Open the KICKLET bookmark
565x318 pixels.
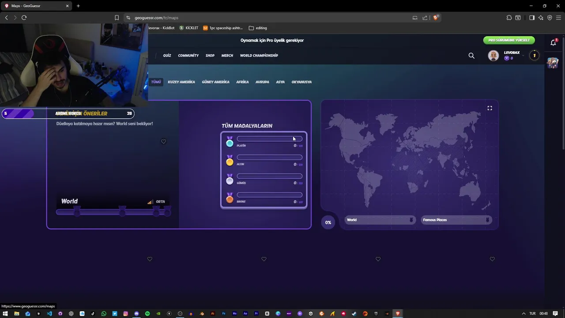tap(188, 28)
